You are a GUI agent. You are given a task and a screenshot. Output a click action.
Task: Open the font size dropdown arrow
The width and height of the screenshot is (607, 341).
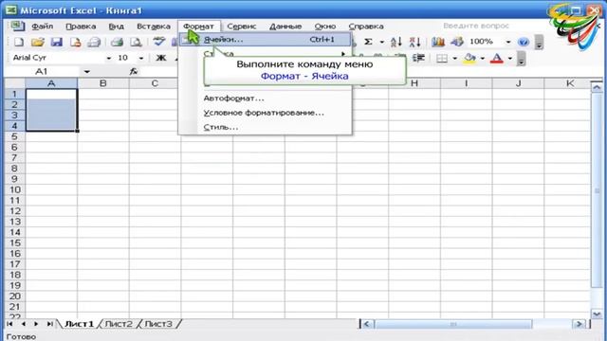tap(141, 58)
